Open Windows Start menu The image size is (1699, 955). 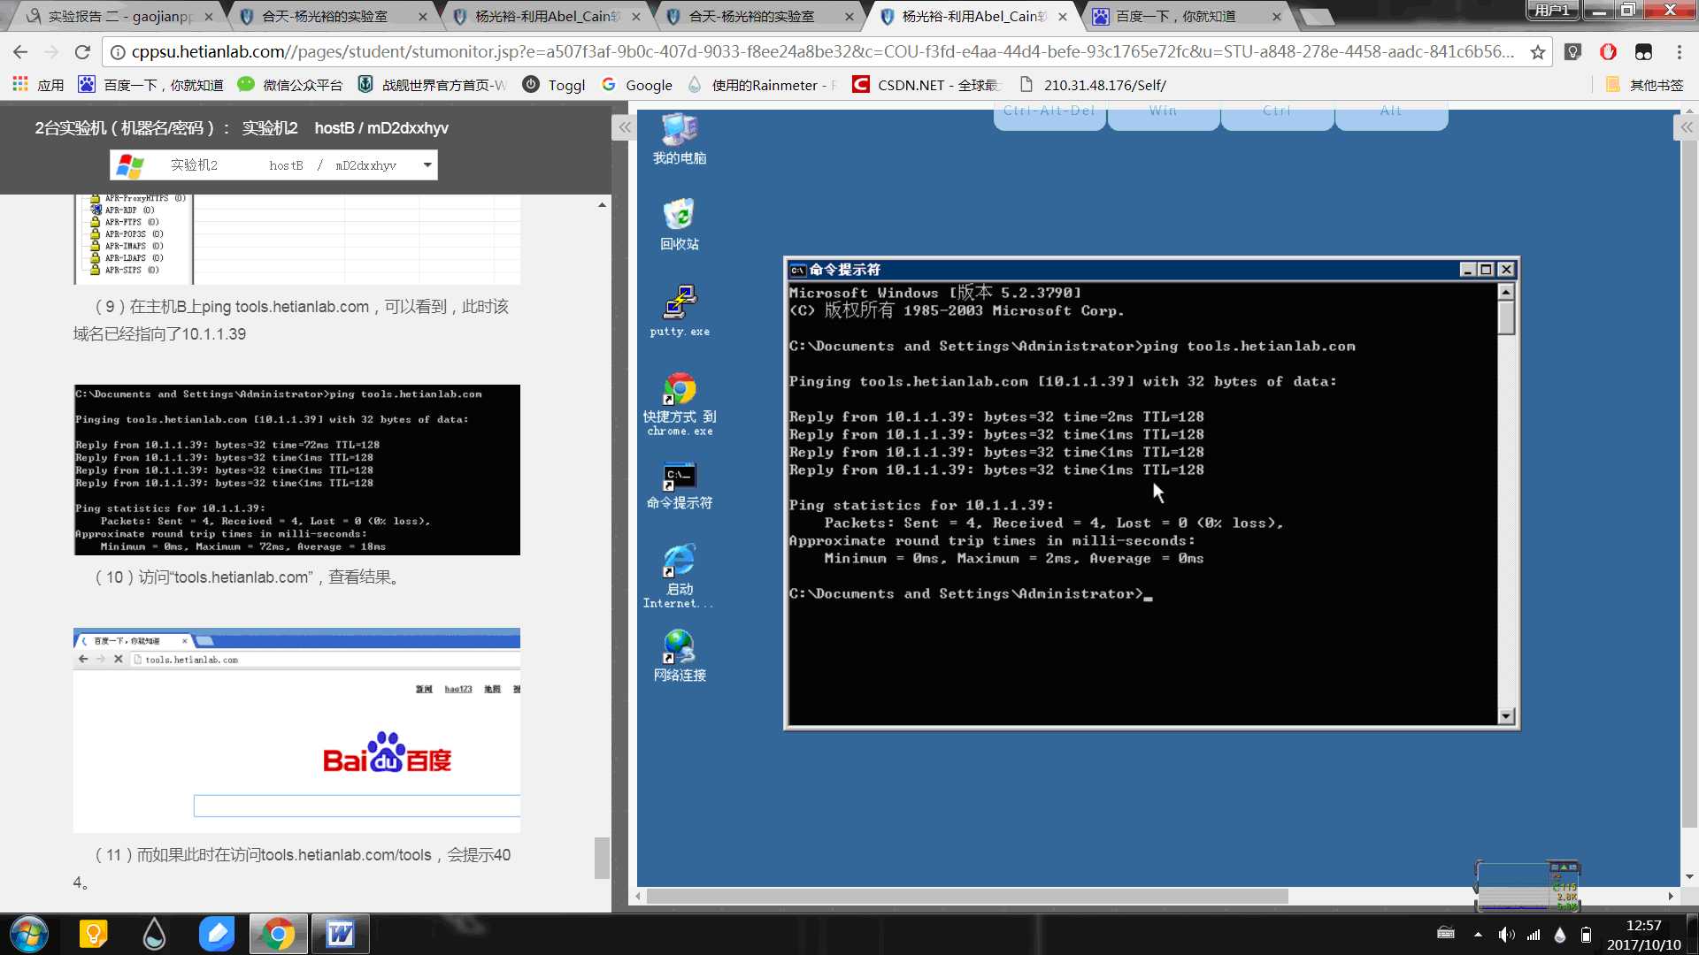(x=29, y=934)
